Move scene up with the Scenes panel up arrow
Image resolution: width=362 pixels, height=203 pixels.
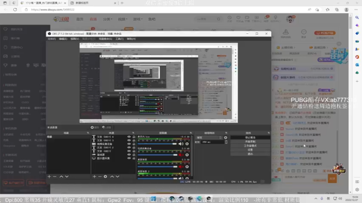(x=61, y=176)
